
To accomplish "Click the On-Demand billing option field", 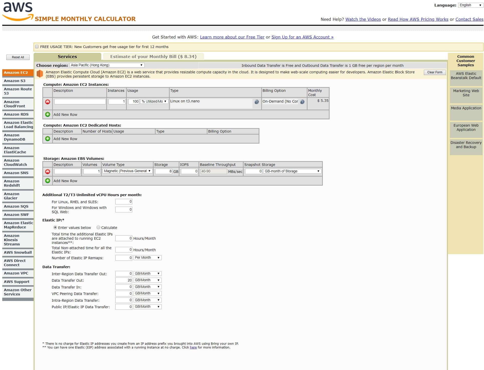I will (x=280, y=101).
